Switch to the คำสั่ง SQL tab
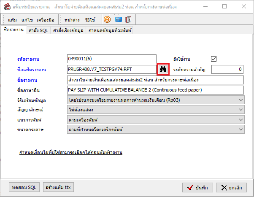254x197 pixels. (x=38, y=30)
